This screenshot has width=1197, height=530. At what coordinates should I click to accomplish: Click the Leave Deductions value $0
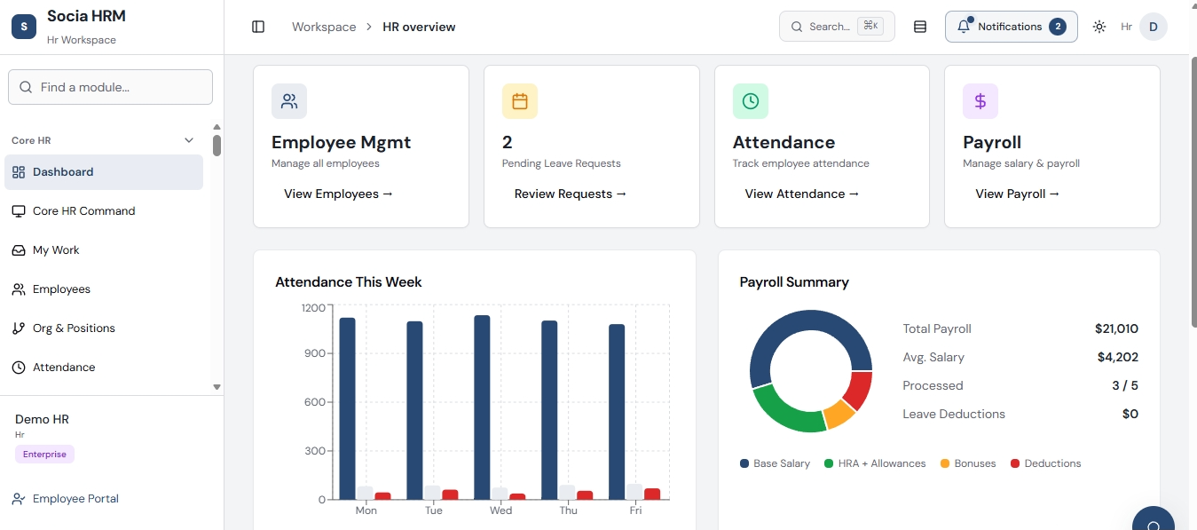(1130, 414)
